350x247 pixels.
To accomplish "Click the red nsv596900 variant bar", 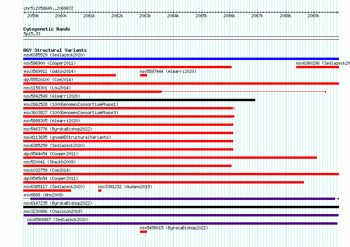I will coord(127,67).
